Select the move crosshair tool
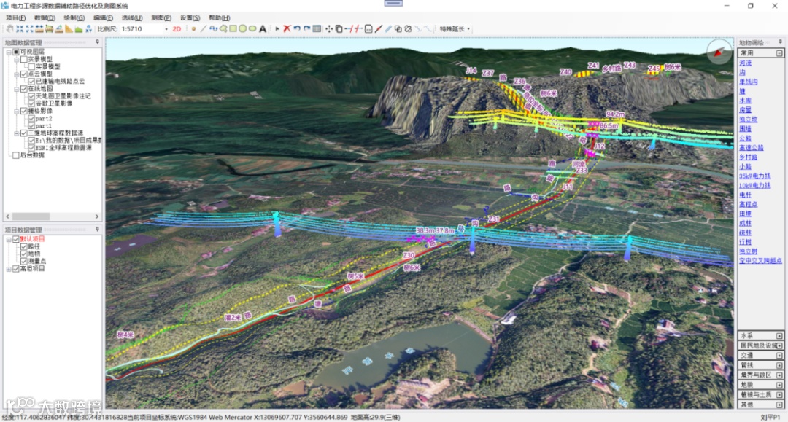Image resolution: width=788 pixels, height=422 pixels. [329, 29]
